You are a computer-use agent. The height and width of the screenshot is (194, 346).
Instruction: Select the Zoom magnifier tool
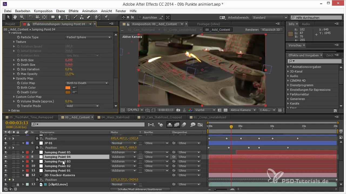coord(22,18)
